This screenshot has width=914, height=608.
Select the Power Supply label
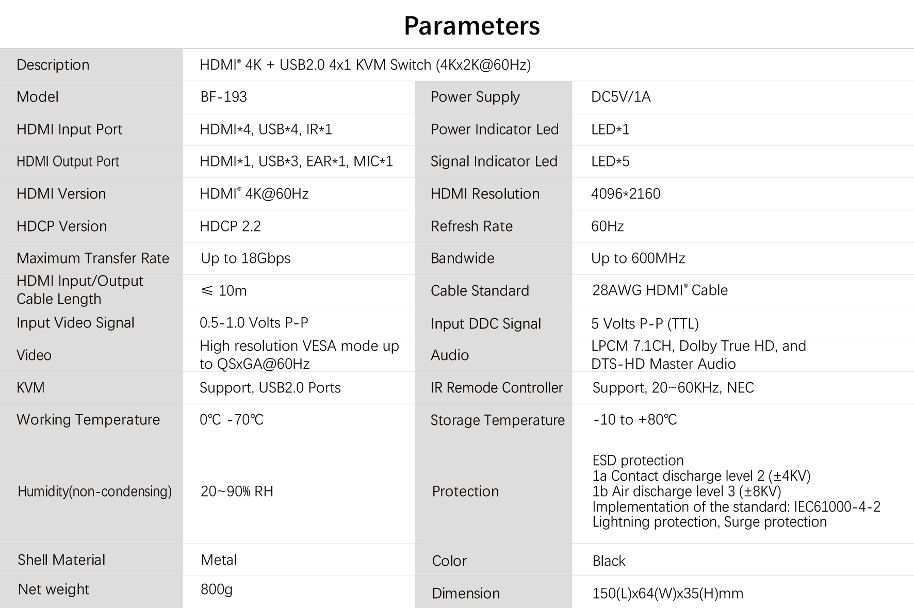[475, 97]
